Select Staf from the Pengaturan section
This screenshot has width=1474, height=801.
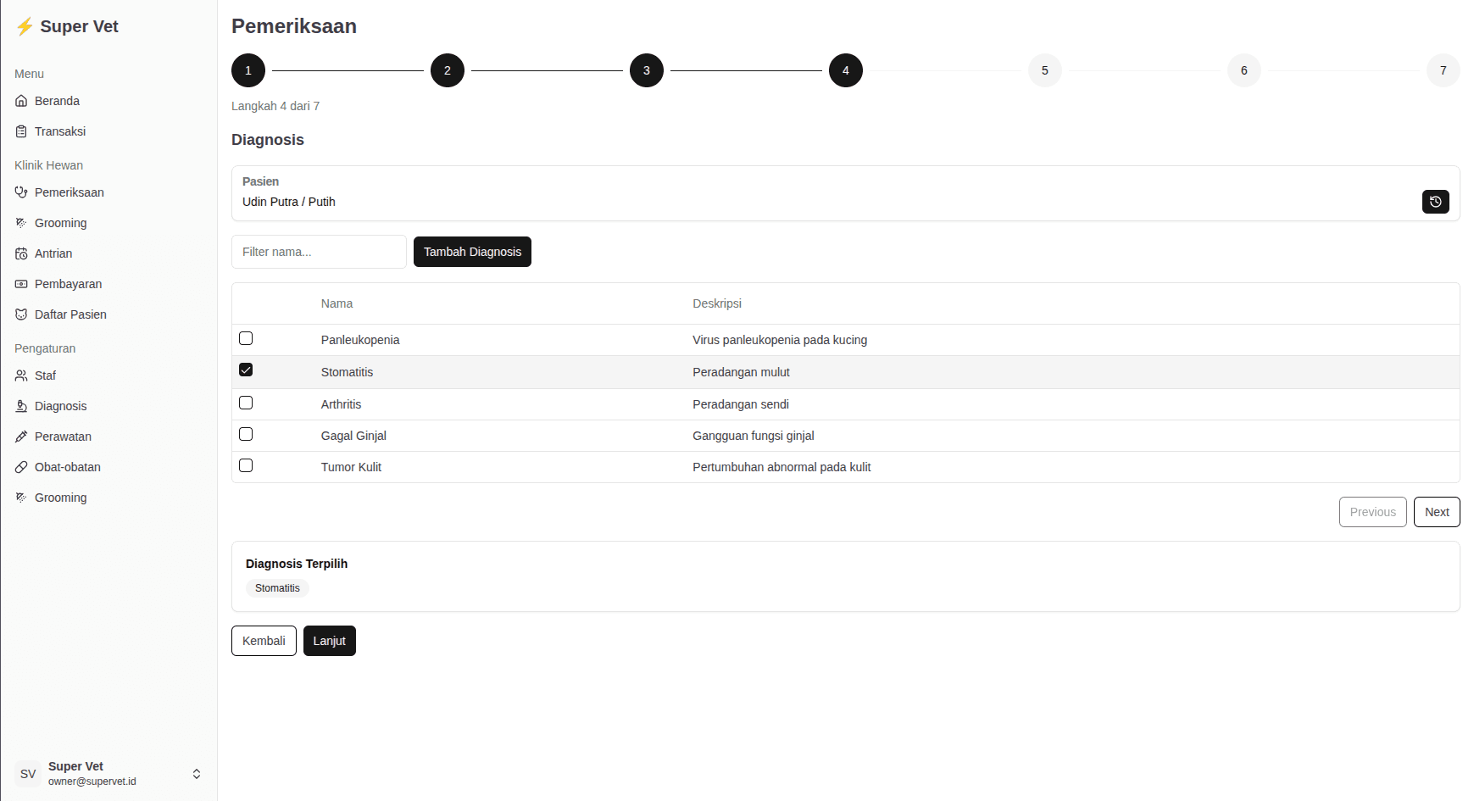(x=21, y=375)
